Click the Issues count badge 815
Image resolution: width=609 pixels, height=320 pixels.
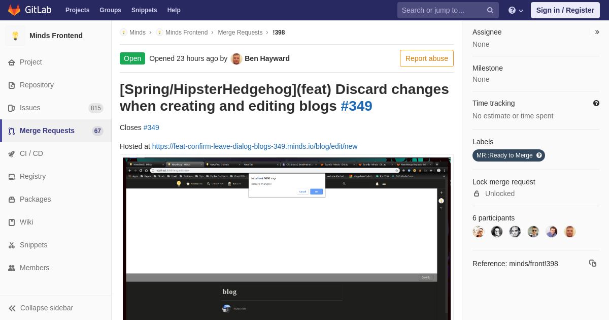pos(96,108)
